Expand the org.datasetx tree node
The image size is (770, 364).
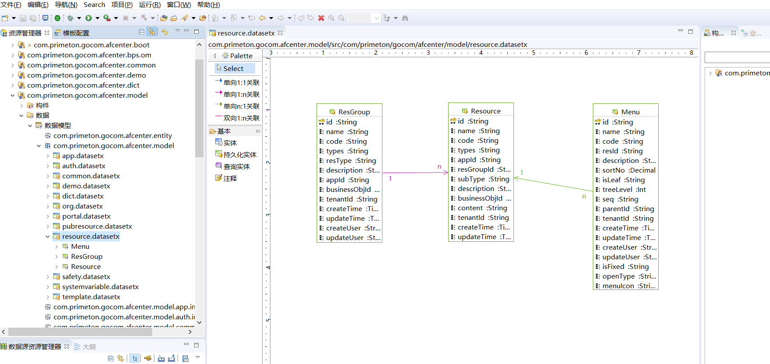[x=48, y=206]
